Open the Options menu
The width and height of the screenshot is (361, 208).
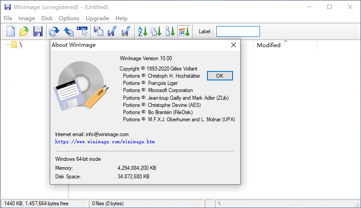[x=69, y=18]
